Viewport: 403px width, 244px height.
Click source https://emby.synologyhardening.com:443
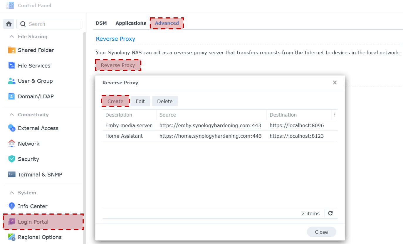tap(210, 125)
